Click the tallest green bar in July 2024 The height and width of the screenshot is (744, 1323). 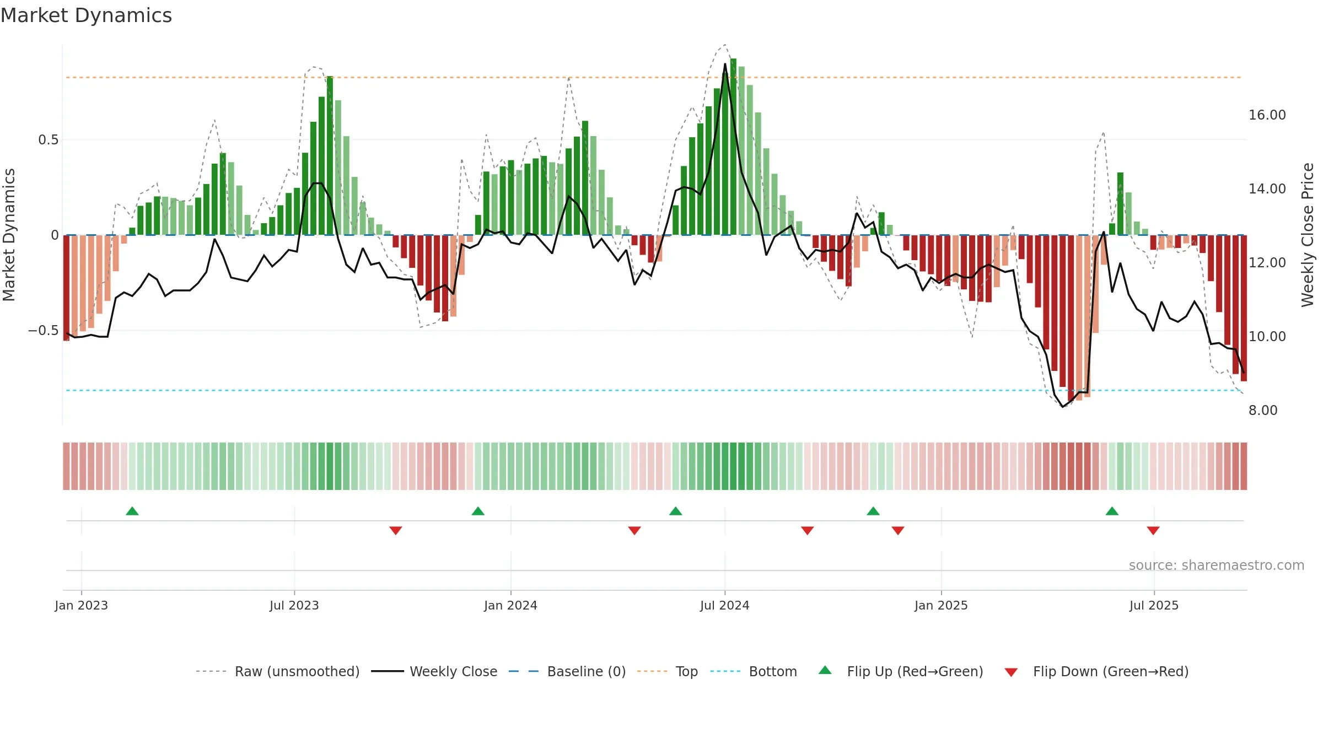click(x=733, y=147)
